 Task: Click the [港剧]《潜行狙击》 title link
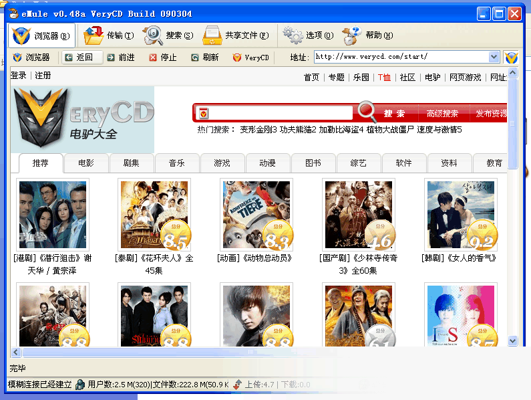pos(53,264)
